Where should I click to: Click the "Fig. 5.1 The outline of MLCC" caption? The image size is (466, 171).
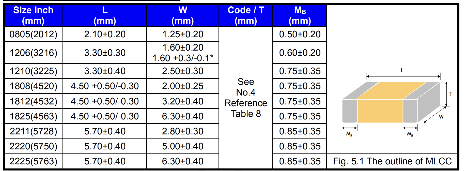pos(392,161)
